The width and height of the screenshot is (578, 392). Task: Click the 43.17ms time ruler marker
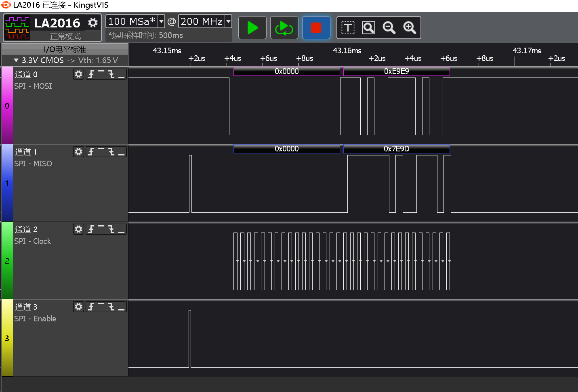(x=527, y=50)
